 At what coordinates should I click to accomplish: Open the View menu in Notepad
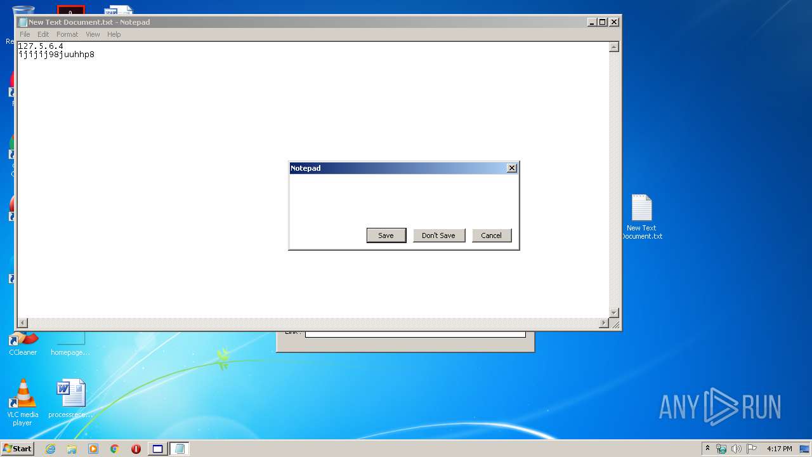pyautogui.click(x=93, y=34)
